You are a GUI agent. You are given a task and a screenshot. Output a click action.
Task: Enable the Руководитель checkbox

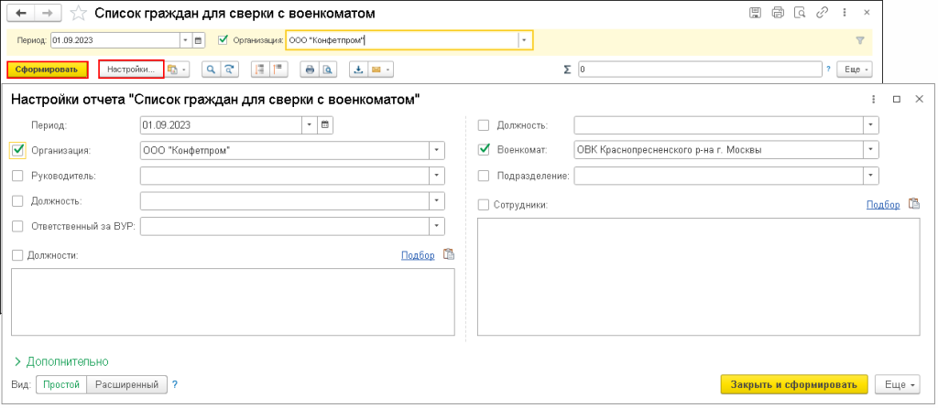[17, 176]
